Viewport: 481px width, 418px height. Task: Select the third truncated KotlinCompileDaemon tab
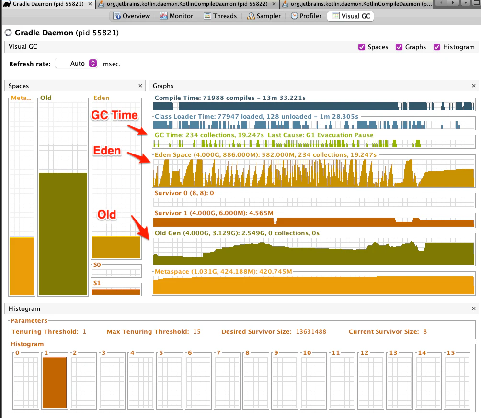[x=357, y=4]
